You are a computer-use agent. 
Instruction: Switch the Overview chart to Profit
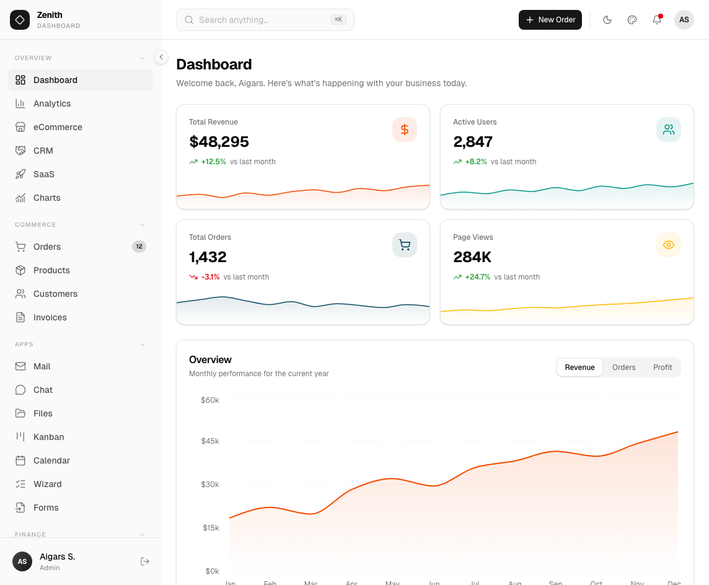point(663,367)
